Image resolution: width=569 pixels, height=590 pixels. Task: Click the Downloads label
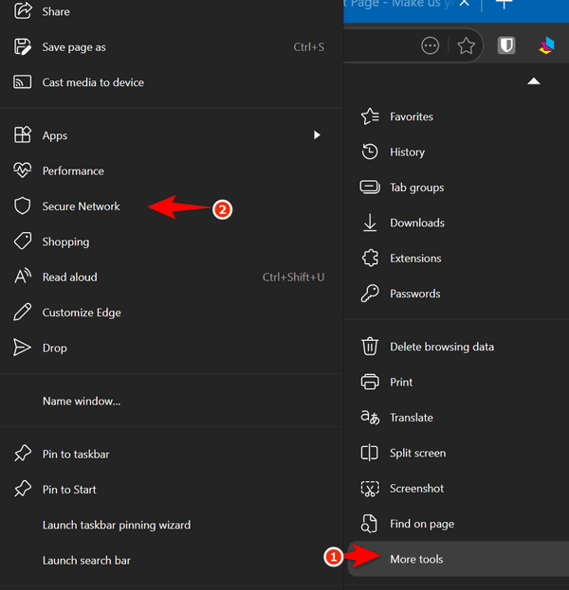click(417, 223)
